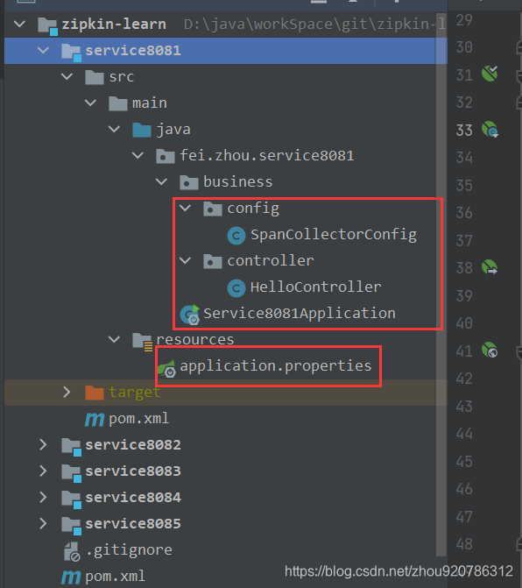Click the service8084 module folder icon
Image resolution: width=522 pixels, height=588 pixels.
[71, 499]
